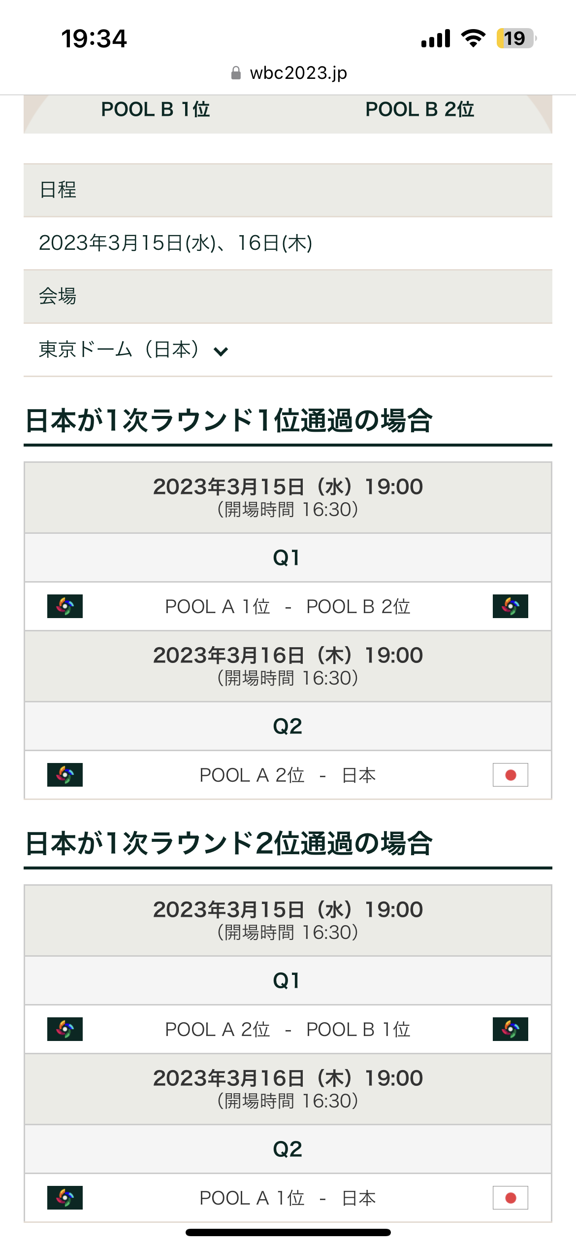Tap the Japan flag in first Q2 row

click(511, 775)
